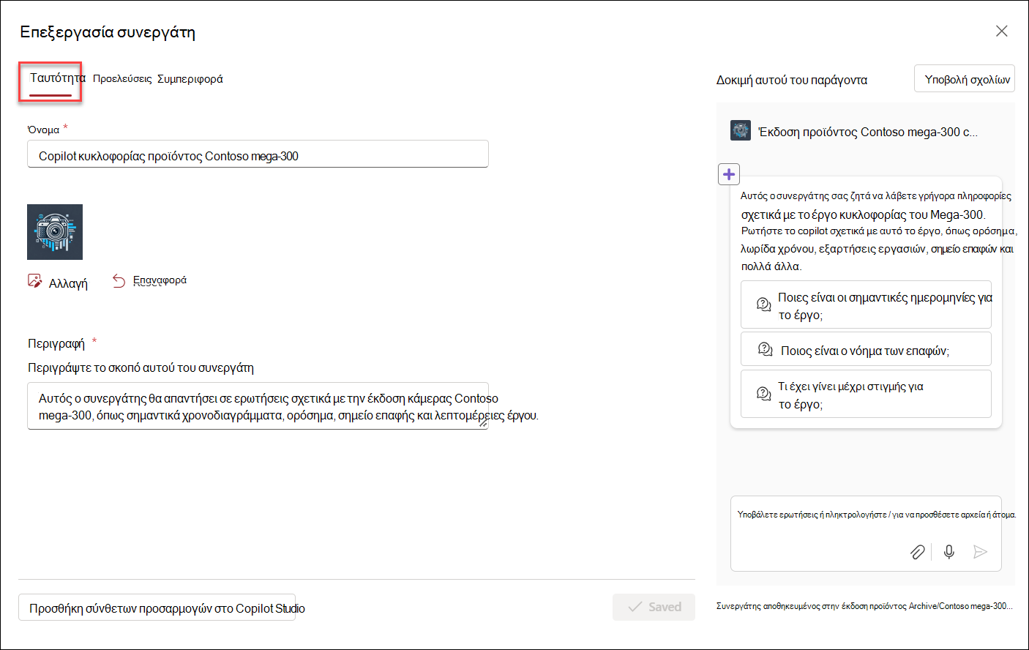The image size is (1029, 650).
Task: Click the description box resize handle
Action: point(483,423)
